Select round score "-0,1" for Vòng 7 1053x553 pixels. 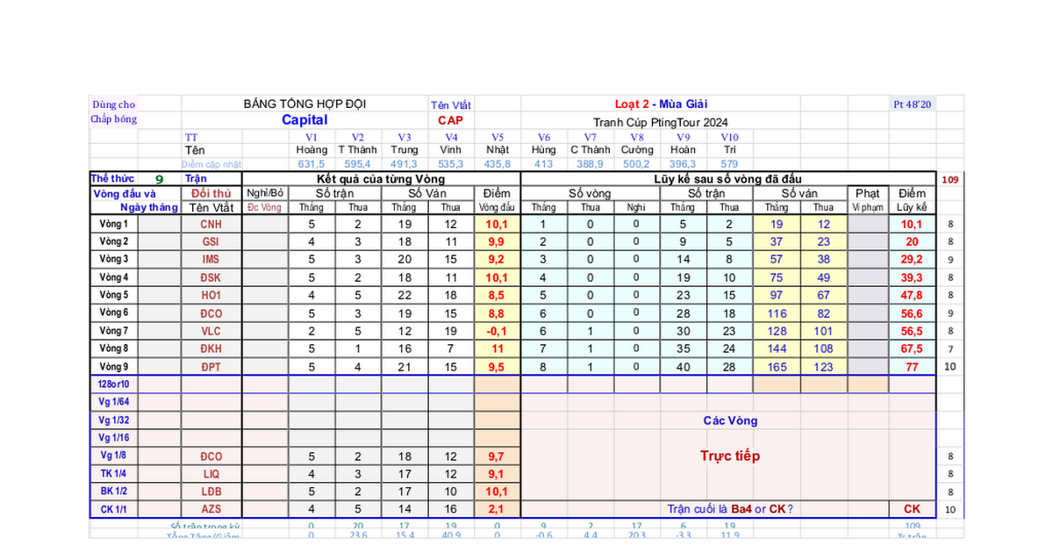tap(498, 331)
